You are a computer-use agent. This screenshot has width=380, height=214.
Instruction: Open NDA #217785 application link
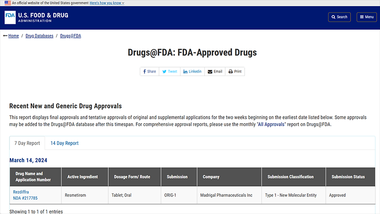(x=25, y=198)
